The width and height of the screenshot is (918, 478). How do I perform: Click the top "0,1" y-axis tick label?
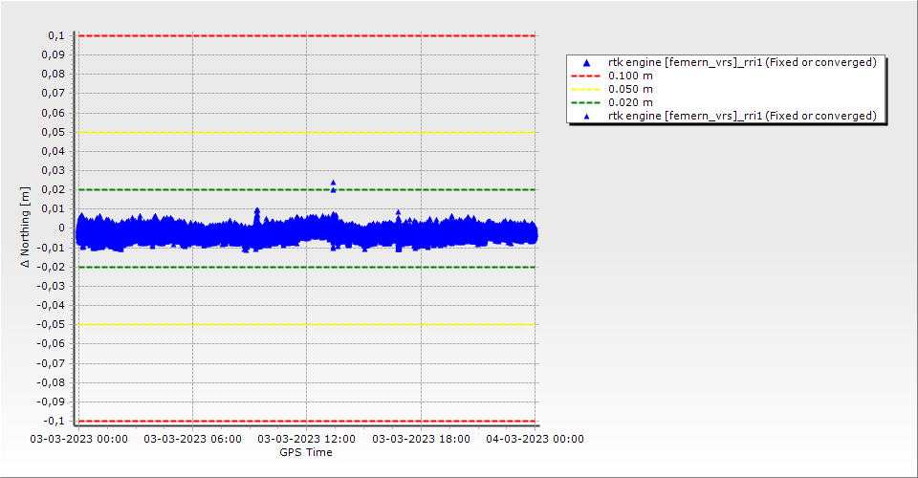pyautogui.click(x=55, y=35)
